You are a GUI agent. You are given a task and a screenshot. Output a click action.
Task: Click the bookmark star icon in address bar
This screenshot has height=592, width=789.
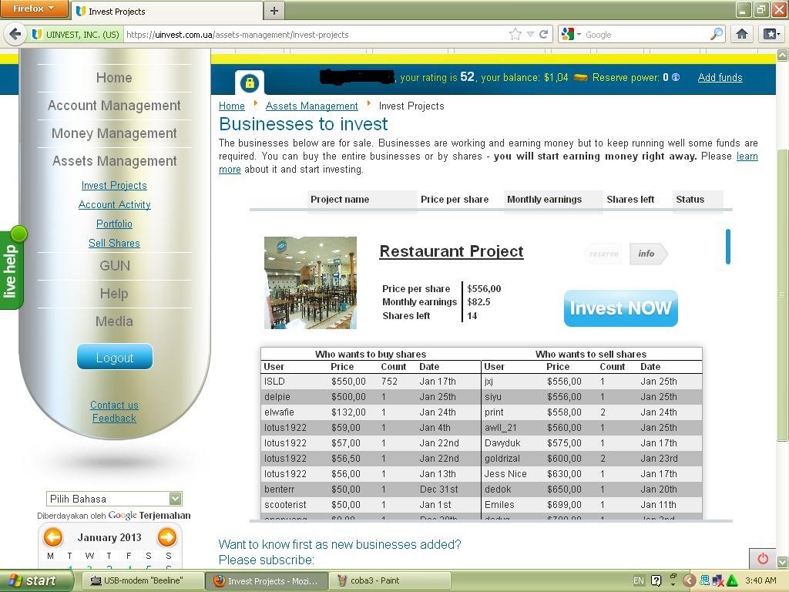pyautogui.click(x=515, y=34)
